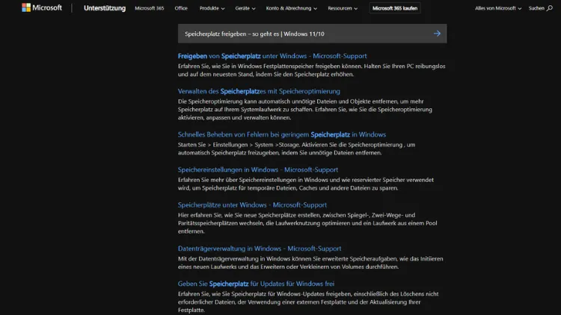Click Microsoft 365 kaufen button
Screen dimensions: 561x315
click(395, 8)
